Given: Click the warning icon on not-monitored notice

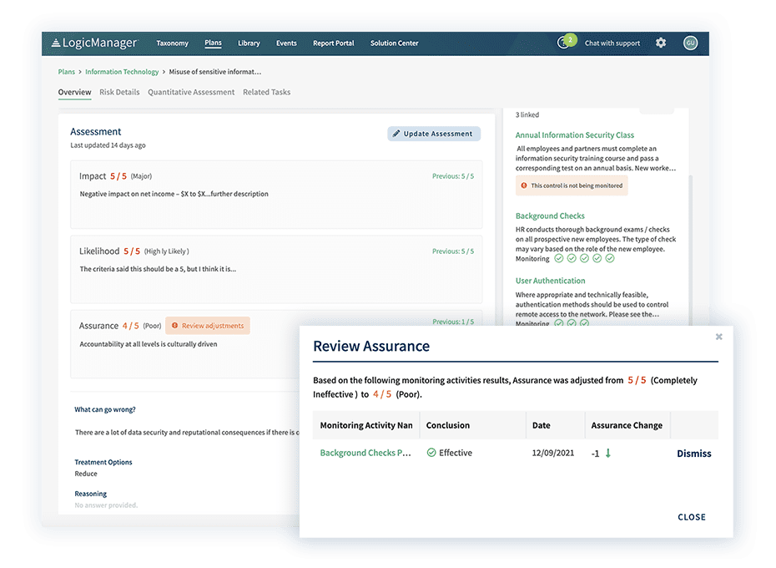Looking at the screenshot, I should point(524,185).
